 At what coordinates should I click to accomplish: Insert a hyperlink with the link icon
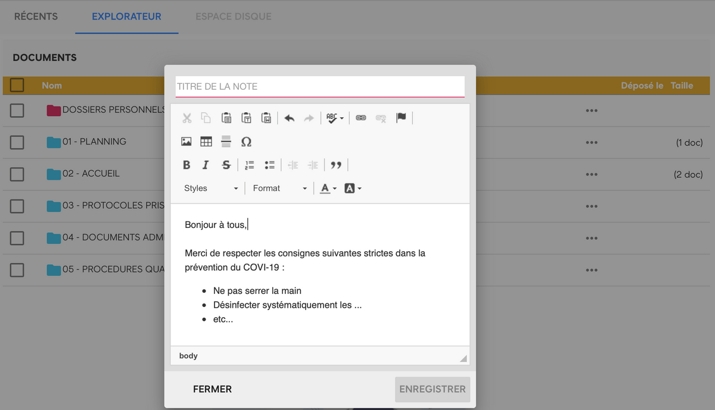pyautogui.click(x=361, y=118)
